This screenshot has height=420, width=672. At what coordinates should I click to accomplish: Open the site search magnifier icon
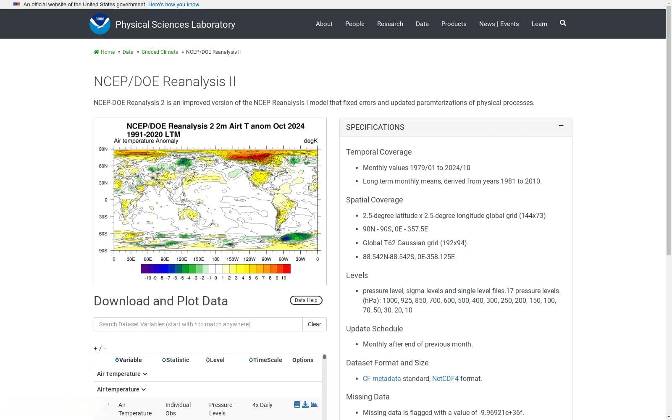tap(563, 23)
